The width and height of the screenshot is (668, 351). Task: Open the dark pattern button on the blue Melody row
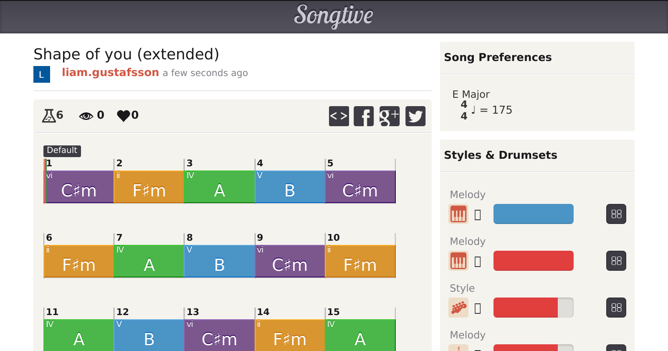616,214
